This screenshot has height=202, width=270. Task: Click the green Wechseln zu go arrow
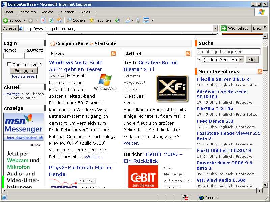pyautogui.click(x=224, y=28)
